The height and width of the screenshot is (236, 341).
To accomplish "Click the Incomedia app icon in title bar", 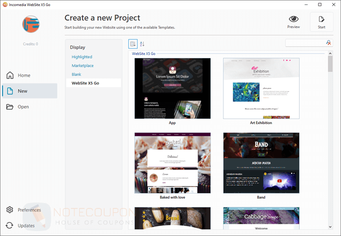I will point(5,4).
